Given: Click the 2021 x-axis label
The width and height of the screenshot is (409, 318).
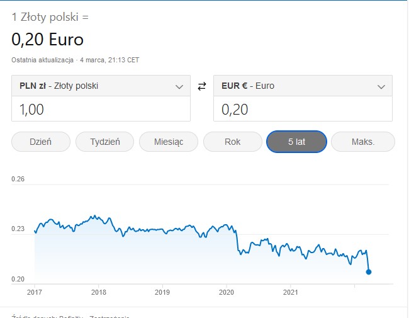Looking at the screenshot, I should 290,292.
